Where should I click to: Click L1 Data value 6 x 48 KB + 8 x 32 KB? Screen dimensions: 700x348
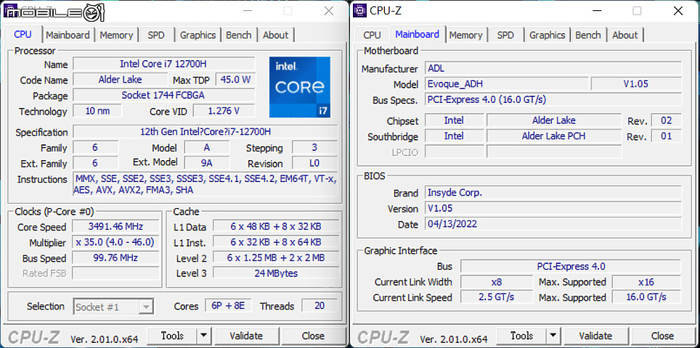(x=276, y=227)
